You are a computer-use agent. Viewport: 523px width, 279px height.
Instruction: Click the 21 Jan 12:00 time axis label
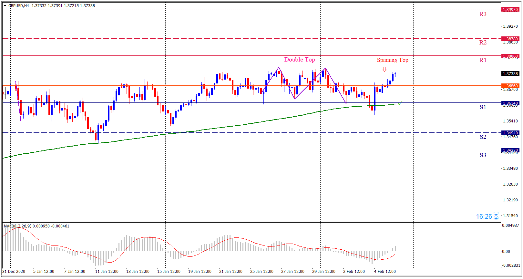(x=231, y=272)
